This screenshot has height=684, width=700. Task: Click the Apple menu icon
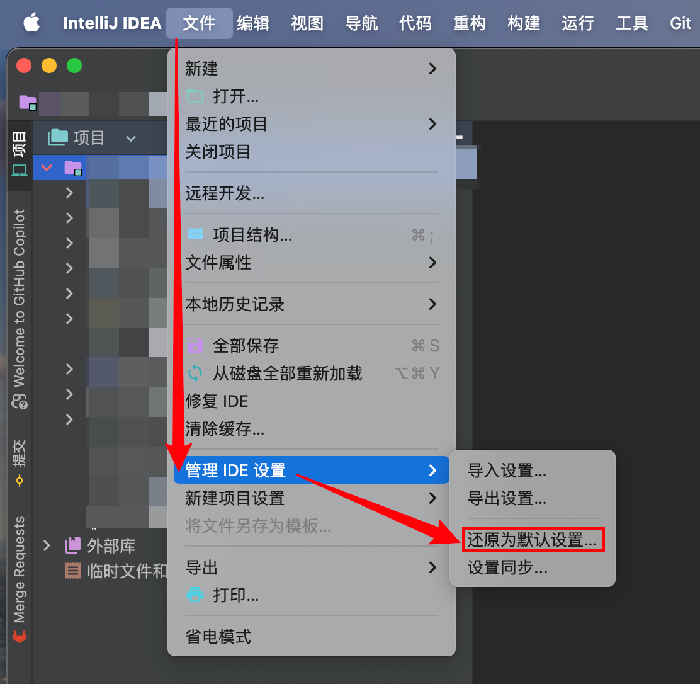point(31,23)
